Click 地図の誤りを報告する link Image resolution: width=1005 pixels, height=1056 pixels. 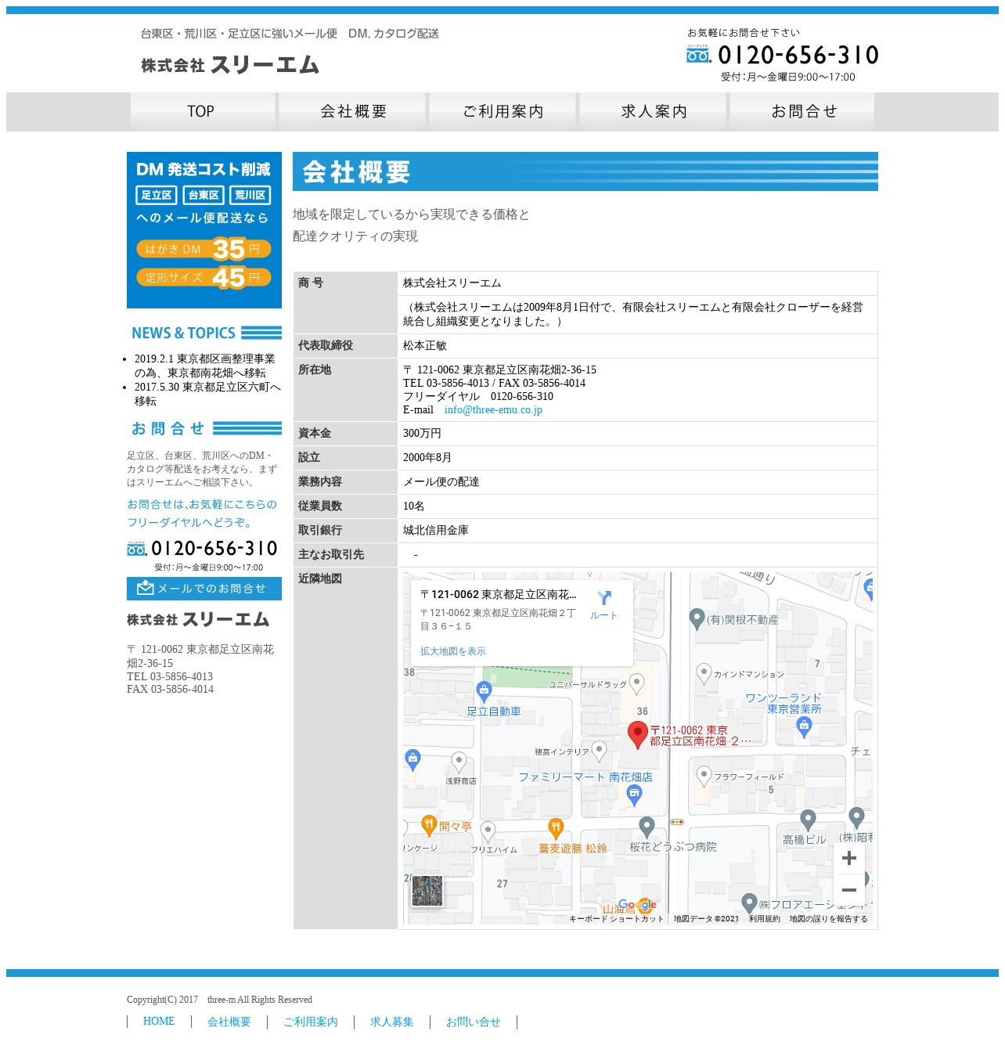pos(829,919)
